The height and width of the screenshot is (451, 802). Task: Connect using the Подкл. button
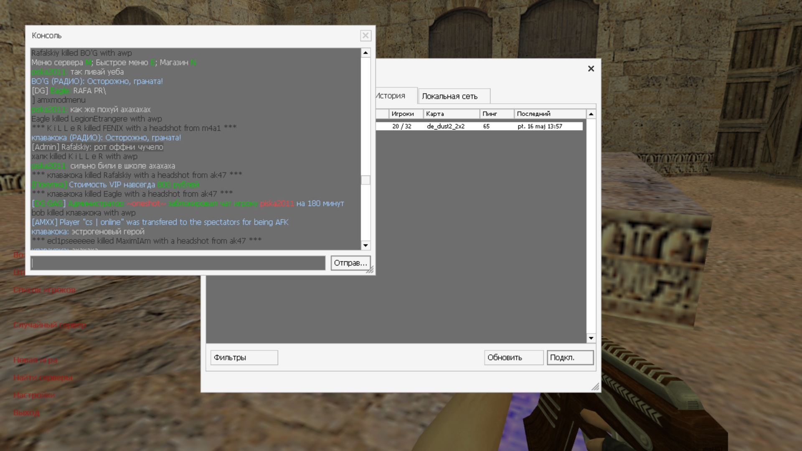(570, 357)
